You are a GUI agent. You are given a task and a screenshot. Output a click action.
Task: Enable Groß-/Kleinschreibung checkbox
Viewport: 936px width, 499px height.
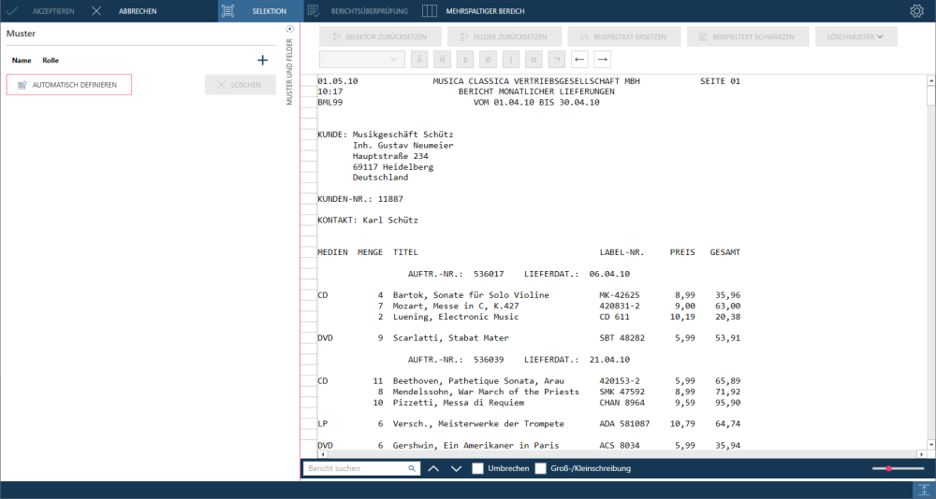pos(540,468)
